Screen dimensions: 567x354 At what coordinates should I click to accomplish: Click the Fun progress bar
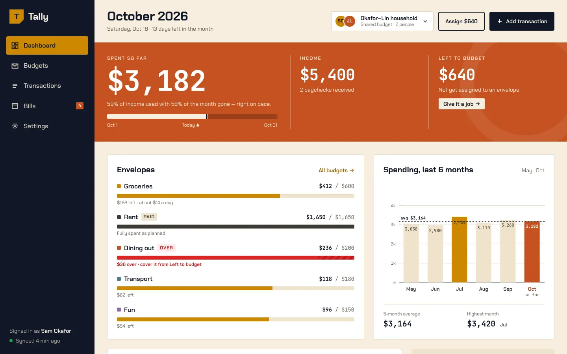235,319
